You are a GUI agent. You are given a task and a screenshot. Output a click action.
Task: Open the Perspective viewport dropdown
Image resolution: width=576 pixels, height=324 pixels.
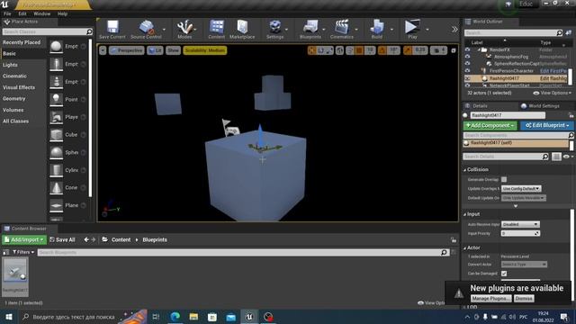click(x=126, y=50)
